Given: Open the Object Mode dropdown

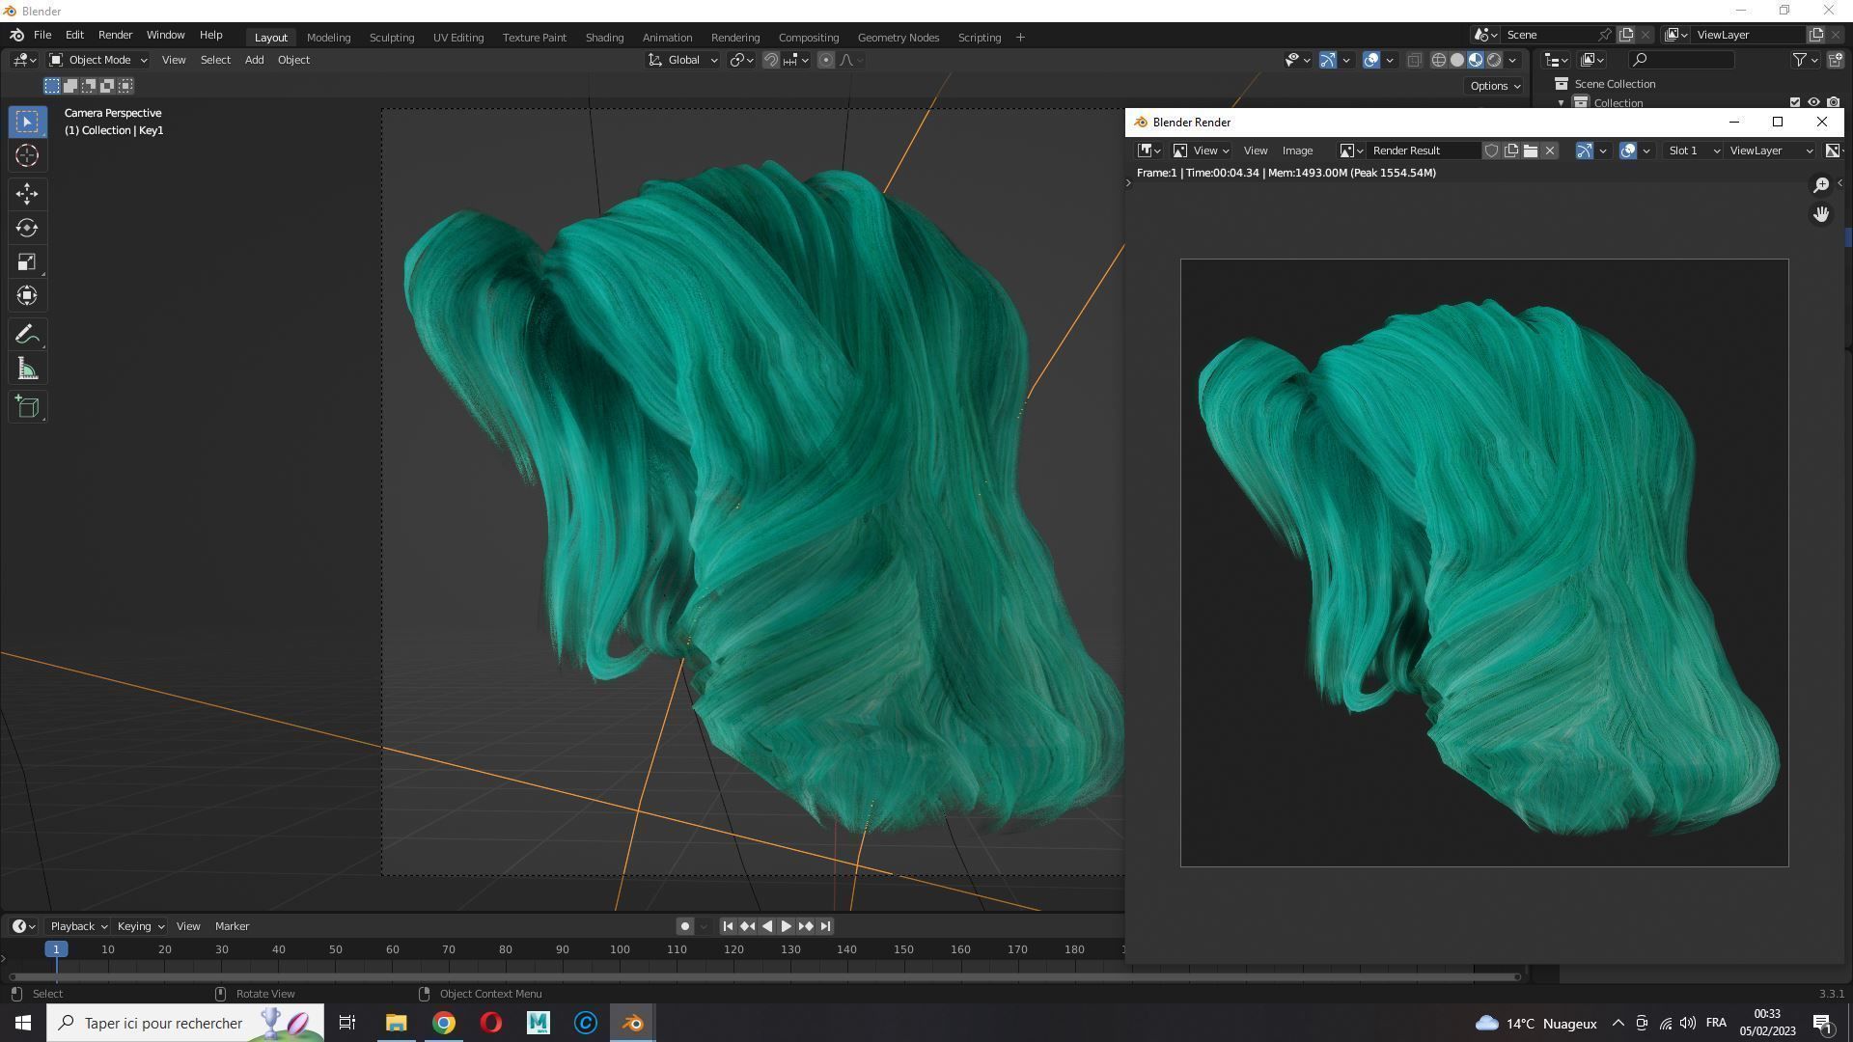Looking at the screenshot, I should 98,60.
